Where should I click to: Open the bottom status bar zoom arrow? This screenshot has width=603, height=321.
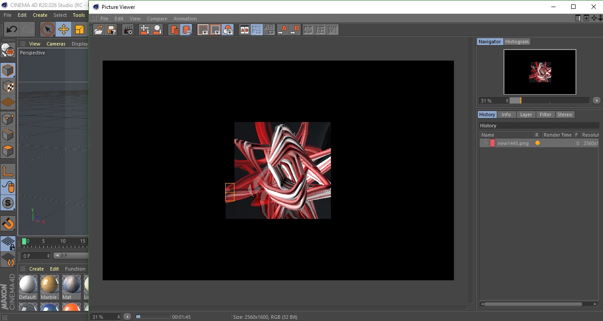(x=127, y=317)
